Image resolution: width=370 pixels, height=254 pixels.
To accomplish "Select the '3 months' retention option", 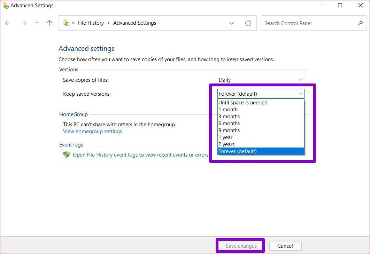I will [x=229, y=117].
